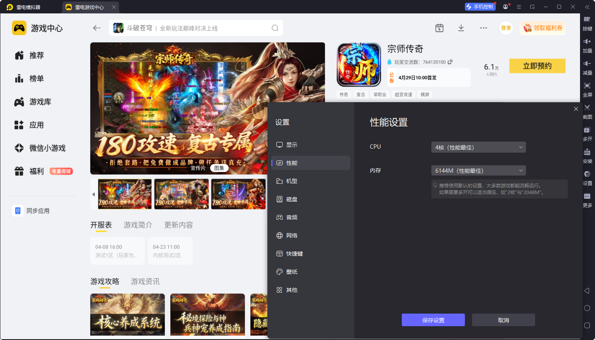The image size is (595, 340).
Task: Click 领取福利券 to claim coupons
Action: [543, 28]
